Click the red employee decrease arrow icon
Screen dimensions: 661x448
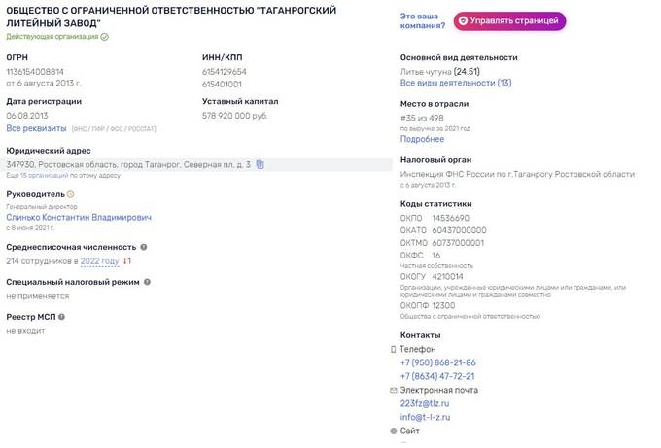(x=127, y=261)
